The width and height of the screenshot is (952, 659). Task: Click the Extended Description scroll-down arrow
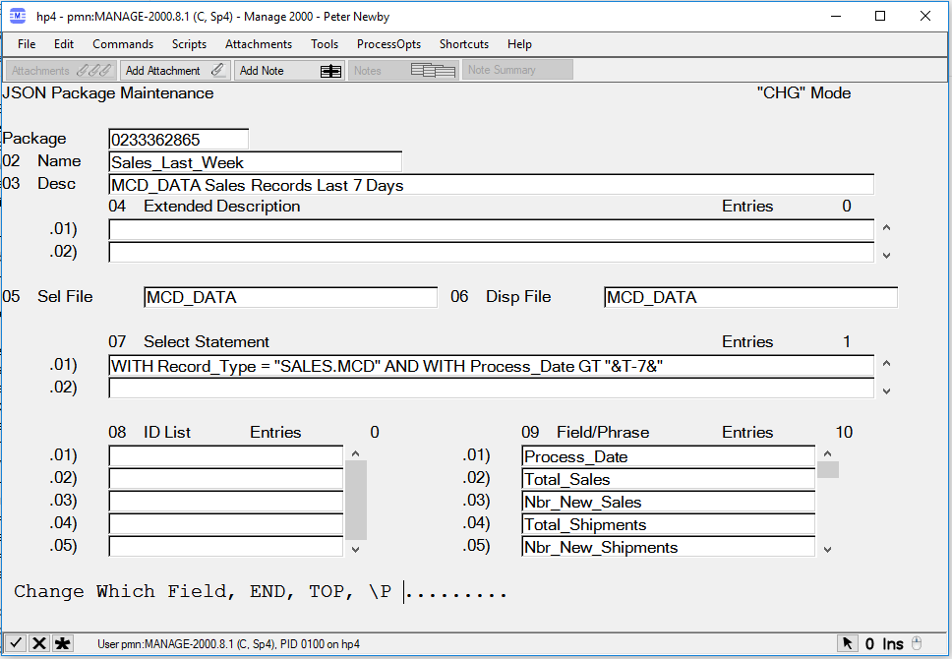pyautogui.click(x=886, y=255)
